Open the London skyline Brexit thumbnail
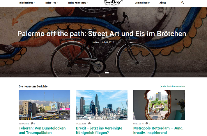This screenshot has width=207, height=136. pos(102,105)
